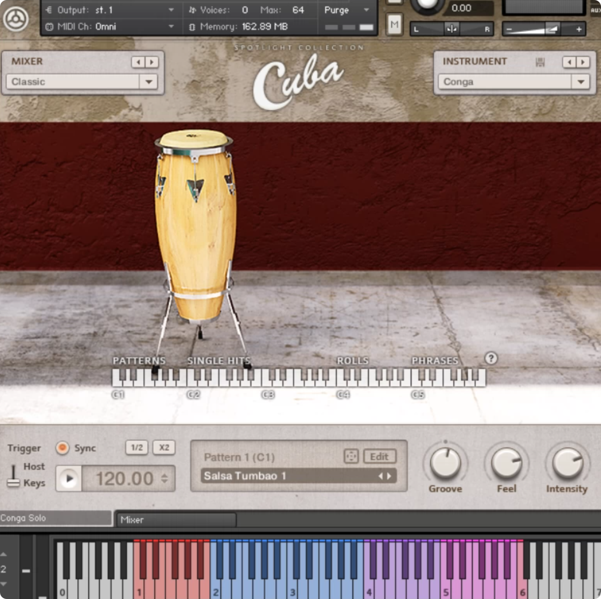601x599 pixels.
Task: Click the instrument logo icon at top left
Action: (x=16, y=18)
